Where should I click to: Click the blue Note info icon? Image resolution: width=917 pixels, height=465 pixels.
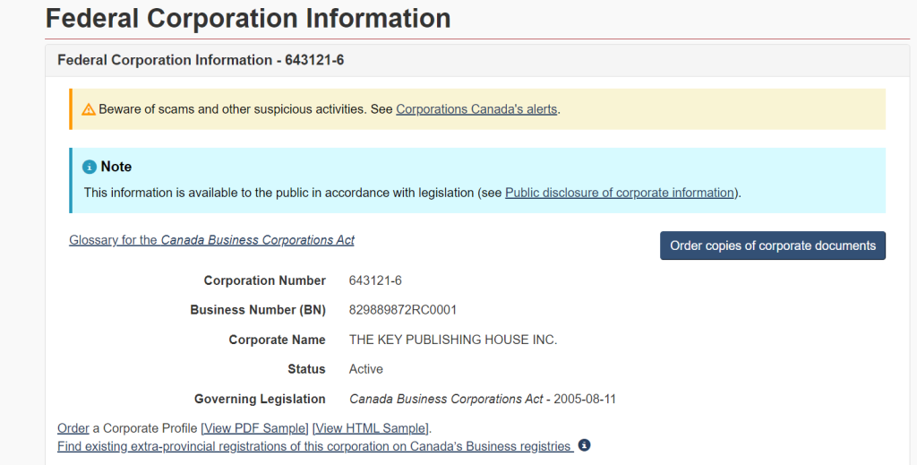pyautogui.click(x=90, y=168)
